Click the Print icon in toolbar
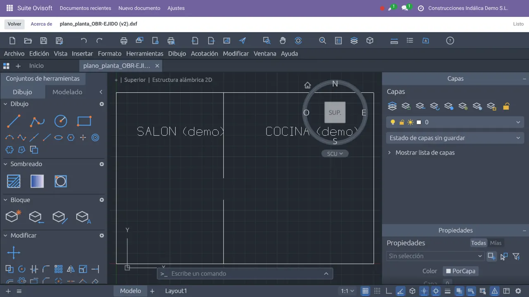The width and height of the screenshot is (529, 297). point(124,40)
